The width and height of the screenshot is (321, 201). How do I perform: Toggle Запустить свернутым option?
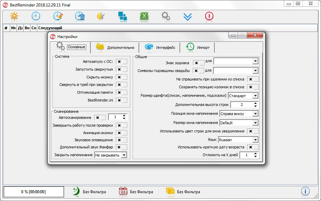[x=122, y=69]
